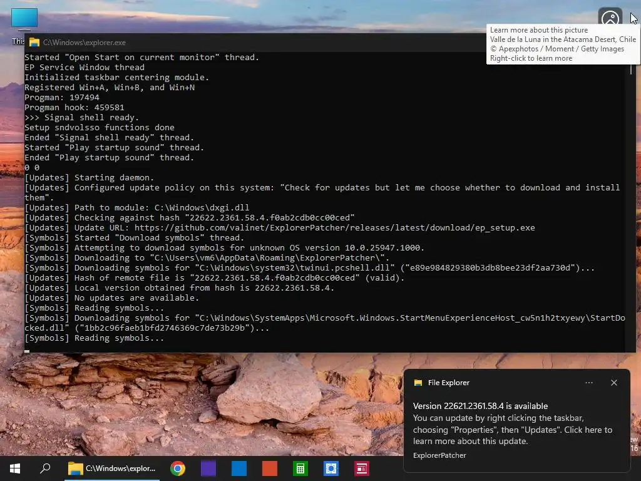The height and width of the screenshot is (481, 641).
Task: Click 'Configured update policy on this system' line
Action: [322, 193]
